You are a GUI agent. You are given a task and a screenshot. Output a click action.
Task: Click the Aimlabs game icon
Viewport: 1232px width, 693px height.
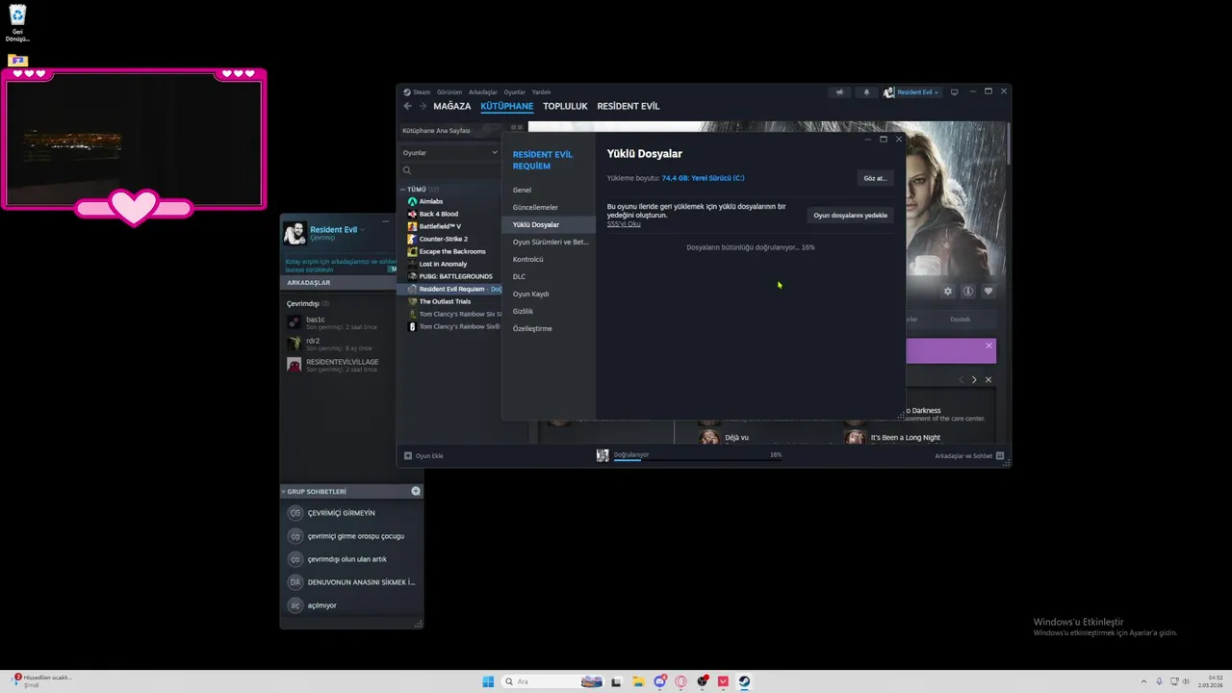(x=412, y=201)
